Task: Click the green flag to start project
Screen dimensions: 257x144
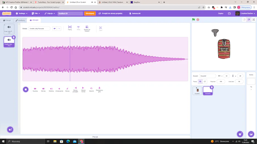Action: [x=193, y=20]
